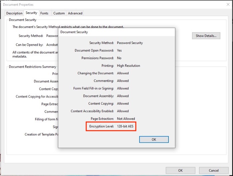Click the 'Password Security' value
Image resolution: width=233 pixels, height=176 pixels.
pyautogui.click(x=130, y=43)
